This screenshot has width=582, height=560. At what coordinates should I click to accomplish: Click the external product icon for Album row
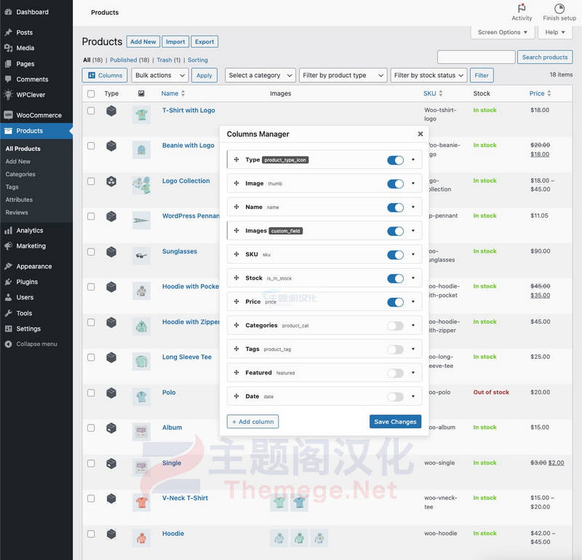[111, 427]
